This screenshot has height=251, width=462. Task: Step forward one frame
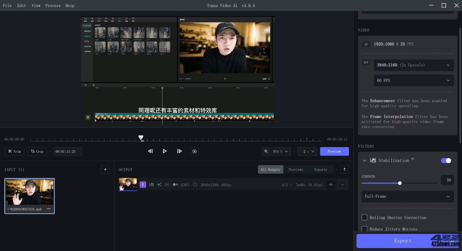tap(179, 151)
